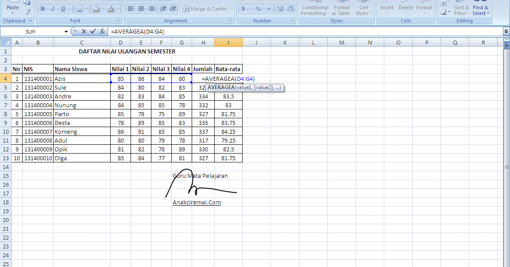Click the Clear eraser icon
The image size is (510, 267).
(x=444, y=12)
